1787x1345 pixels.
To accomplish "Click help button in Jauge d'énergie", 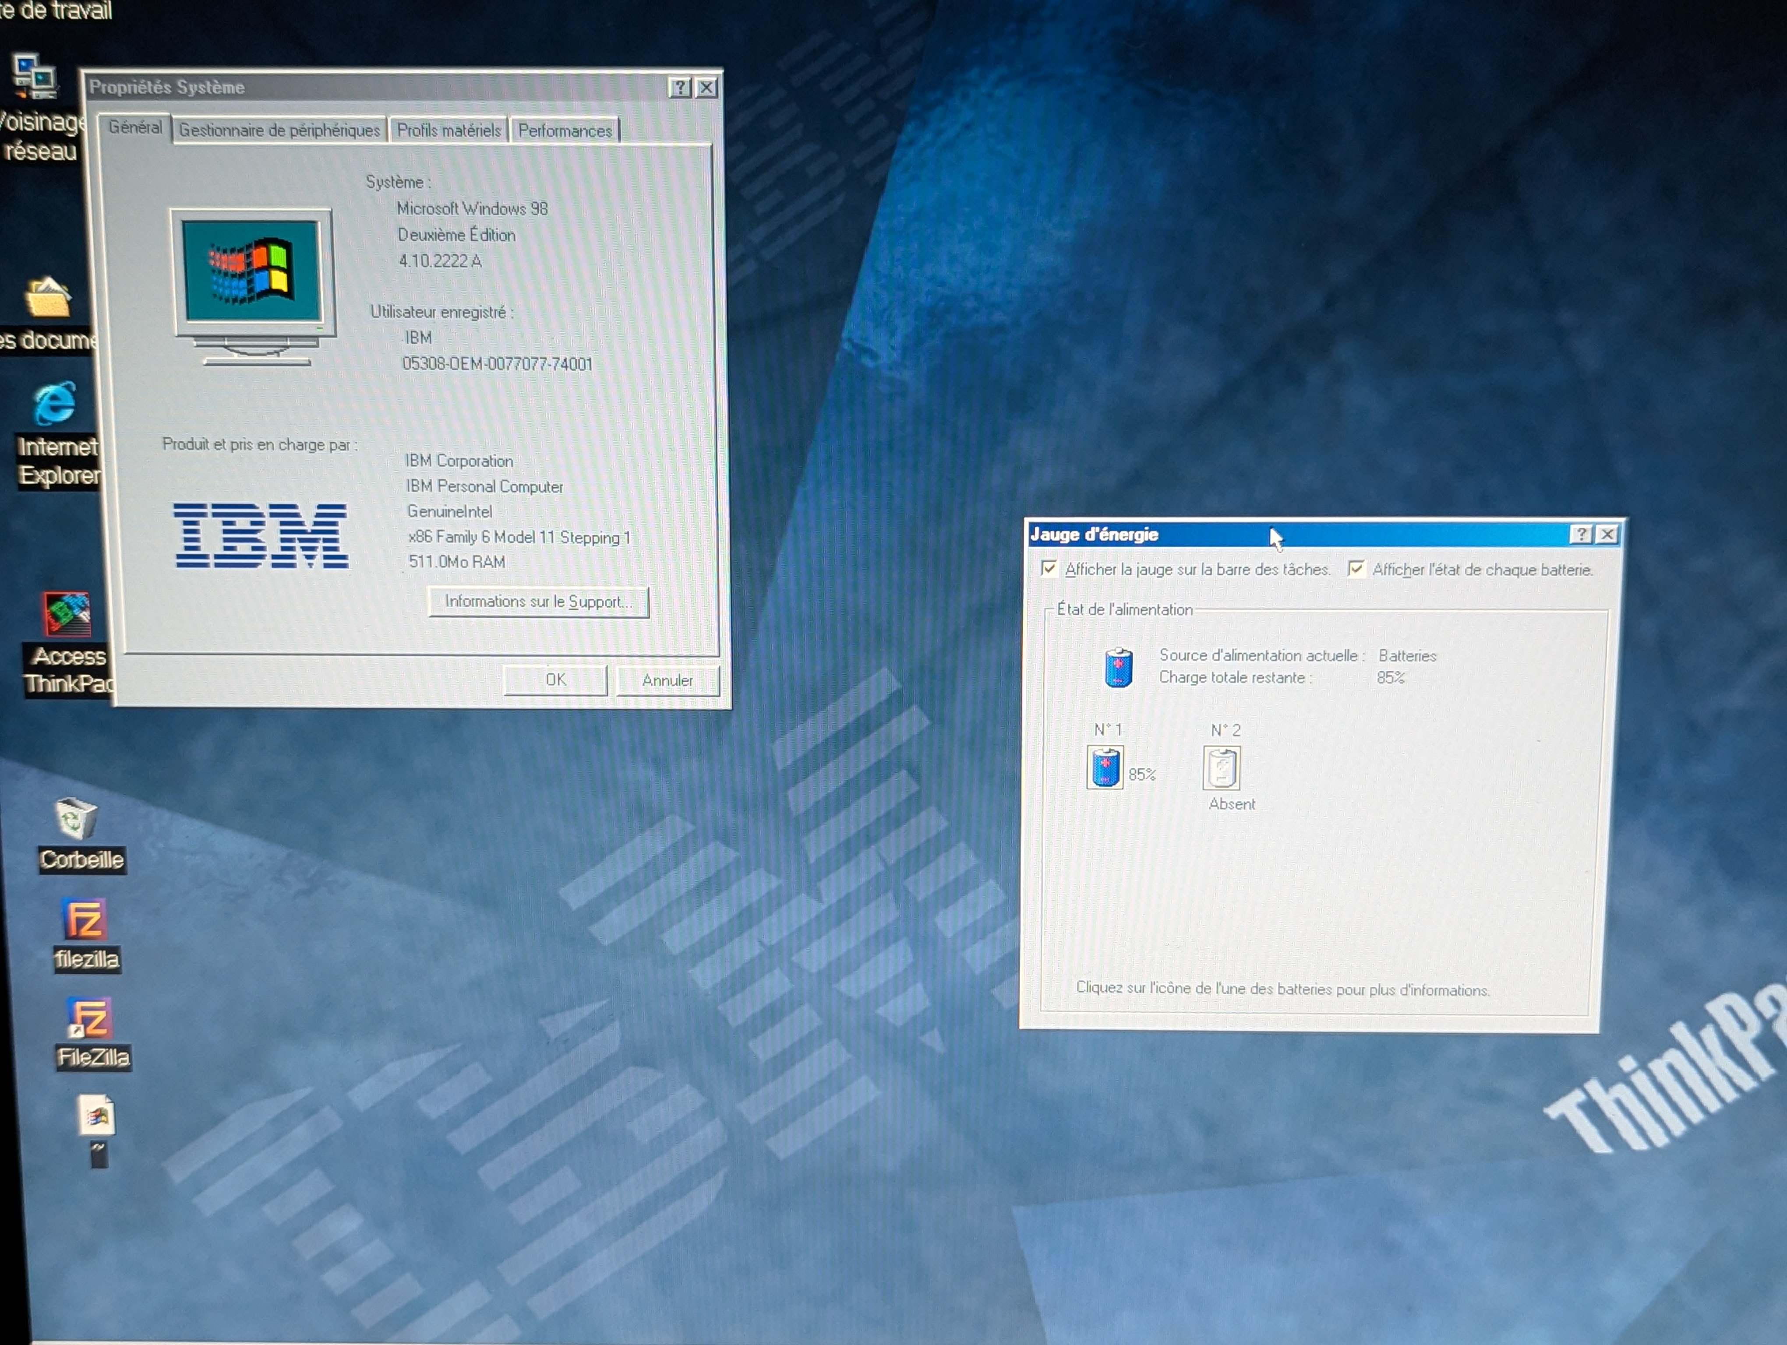I will coord(1580,535).
